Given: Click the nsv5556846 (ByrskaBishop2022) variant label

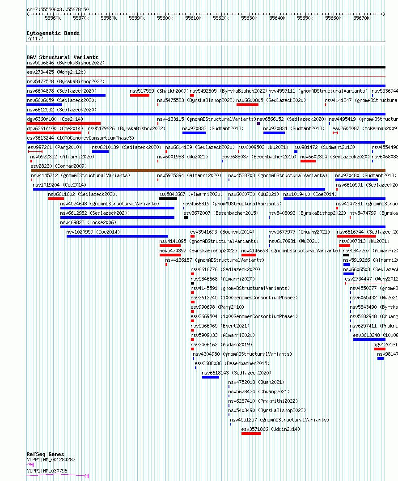Looking at the screenshot, I should click(66, 63).
